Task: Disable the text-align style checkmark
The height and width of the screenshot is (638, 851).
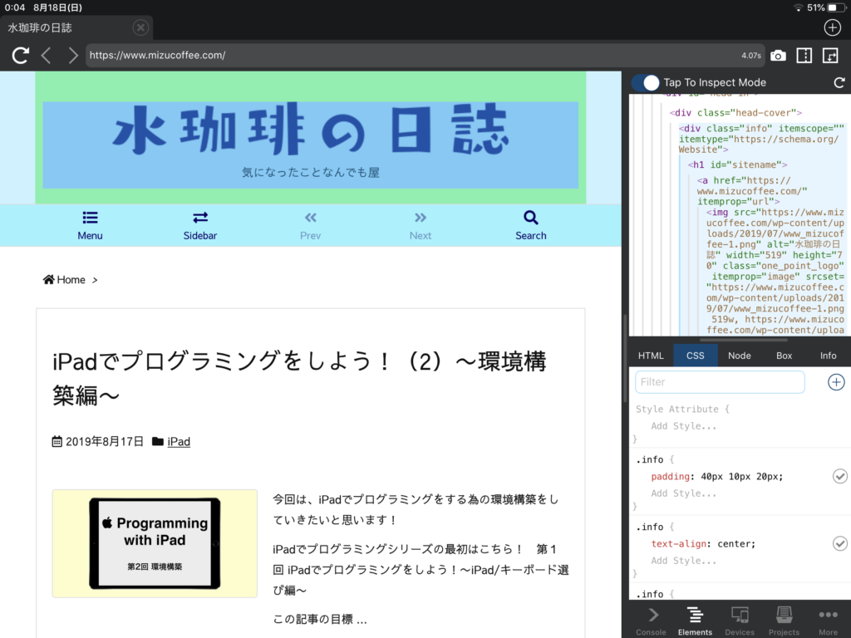Action: coord(839,543)
